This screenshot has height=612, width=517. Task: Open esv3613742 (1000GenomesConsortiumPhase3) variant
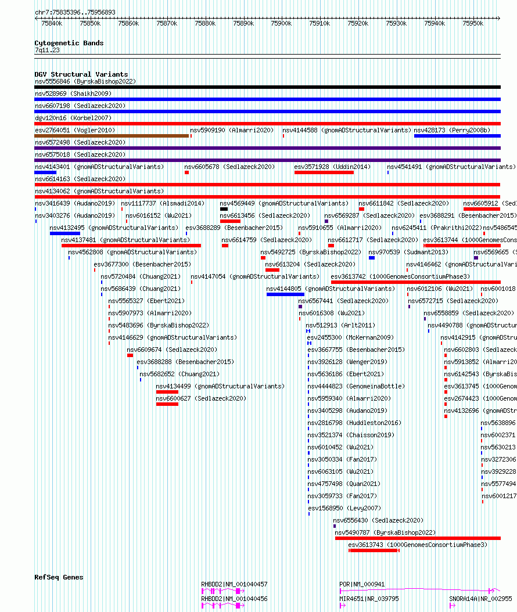(x=400, y=276)
